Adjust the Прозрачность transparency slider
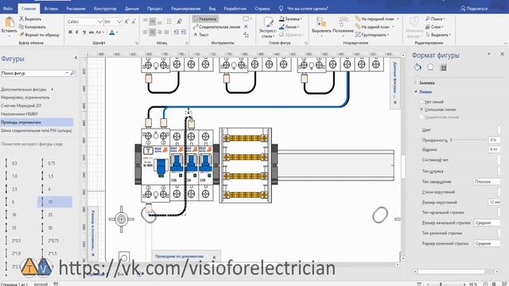Image resolution: width=509 pixels, height=286 pixels. (451, 140)
